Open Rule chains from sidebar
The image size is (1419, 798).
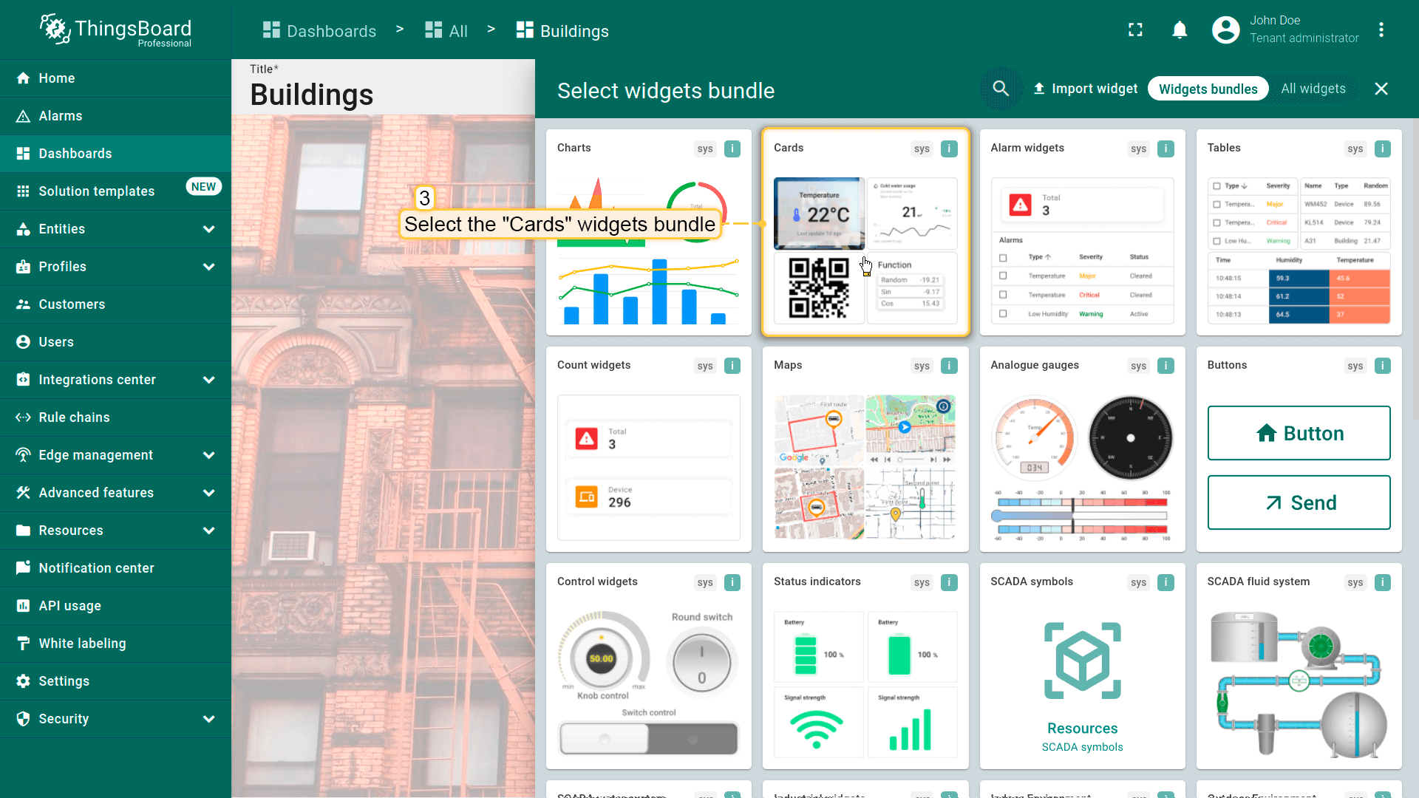click(74, 417)
